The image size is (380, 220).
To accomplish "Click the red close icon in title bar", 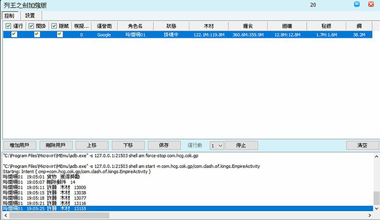I will 371,4.
